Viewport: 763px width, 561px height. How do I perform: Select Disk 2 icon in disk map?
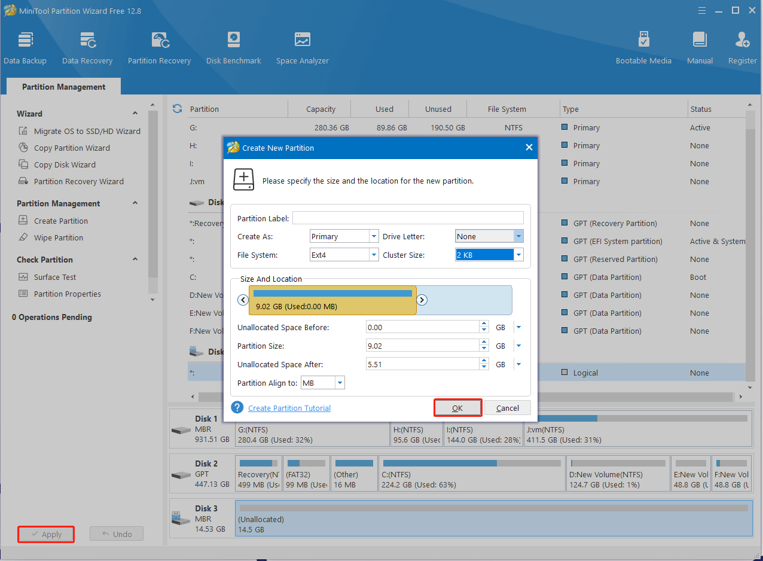tap(181, 475)
